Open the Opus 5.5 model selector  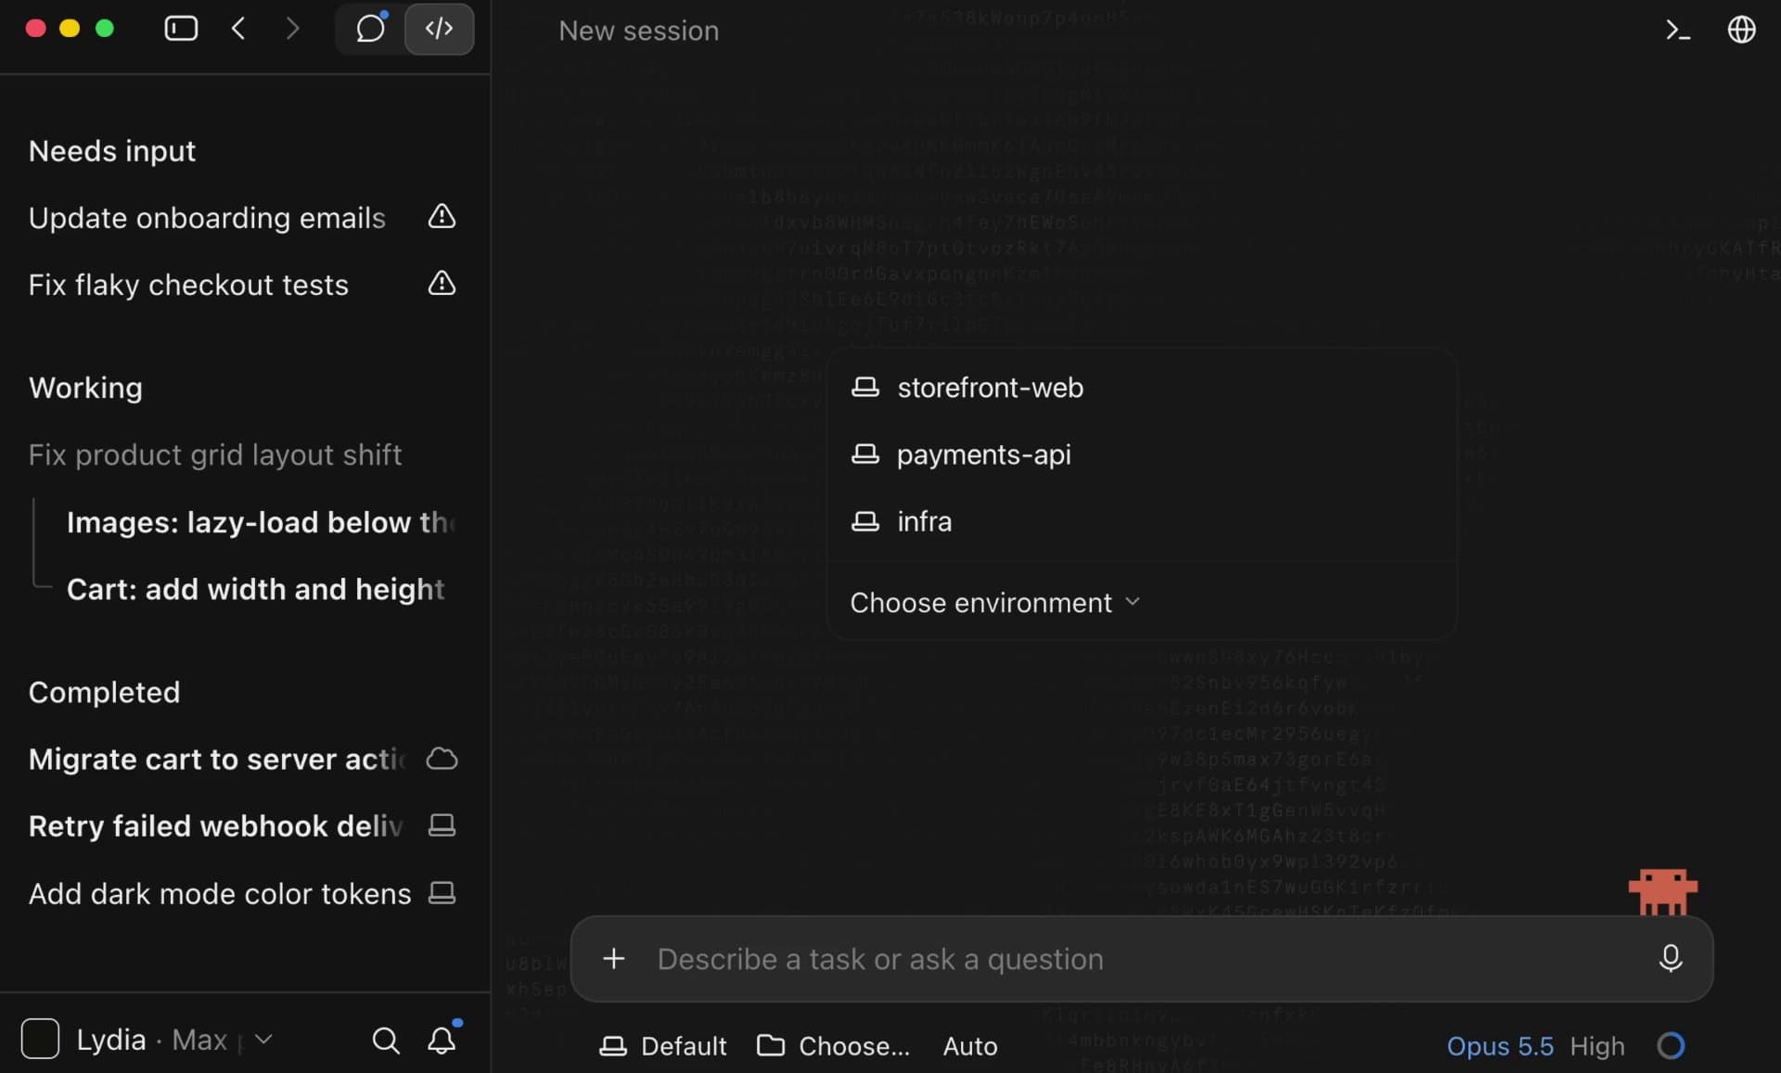pyautogui.click(x=1500, y=1046)
